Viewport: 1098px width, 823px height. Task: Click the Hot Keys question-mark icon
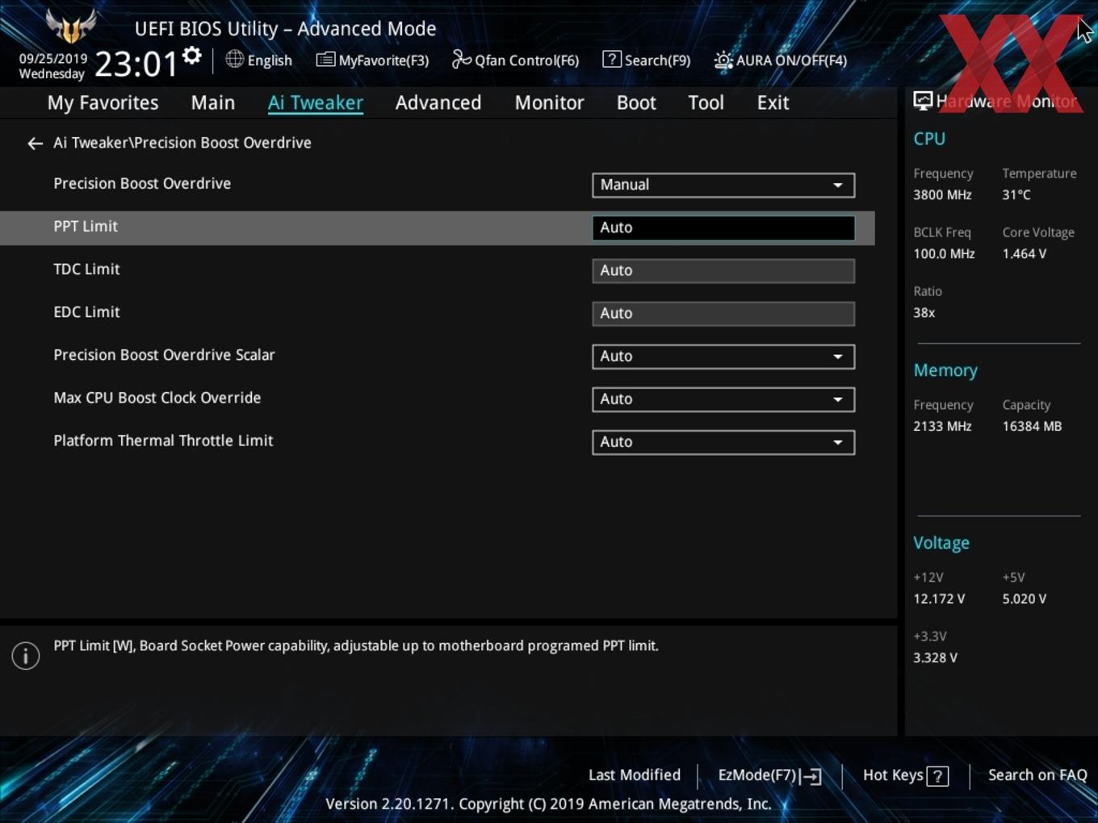pos(937,776)
